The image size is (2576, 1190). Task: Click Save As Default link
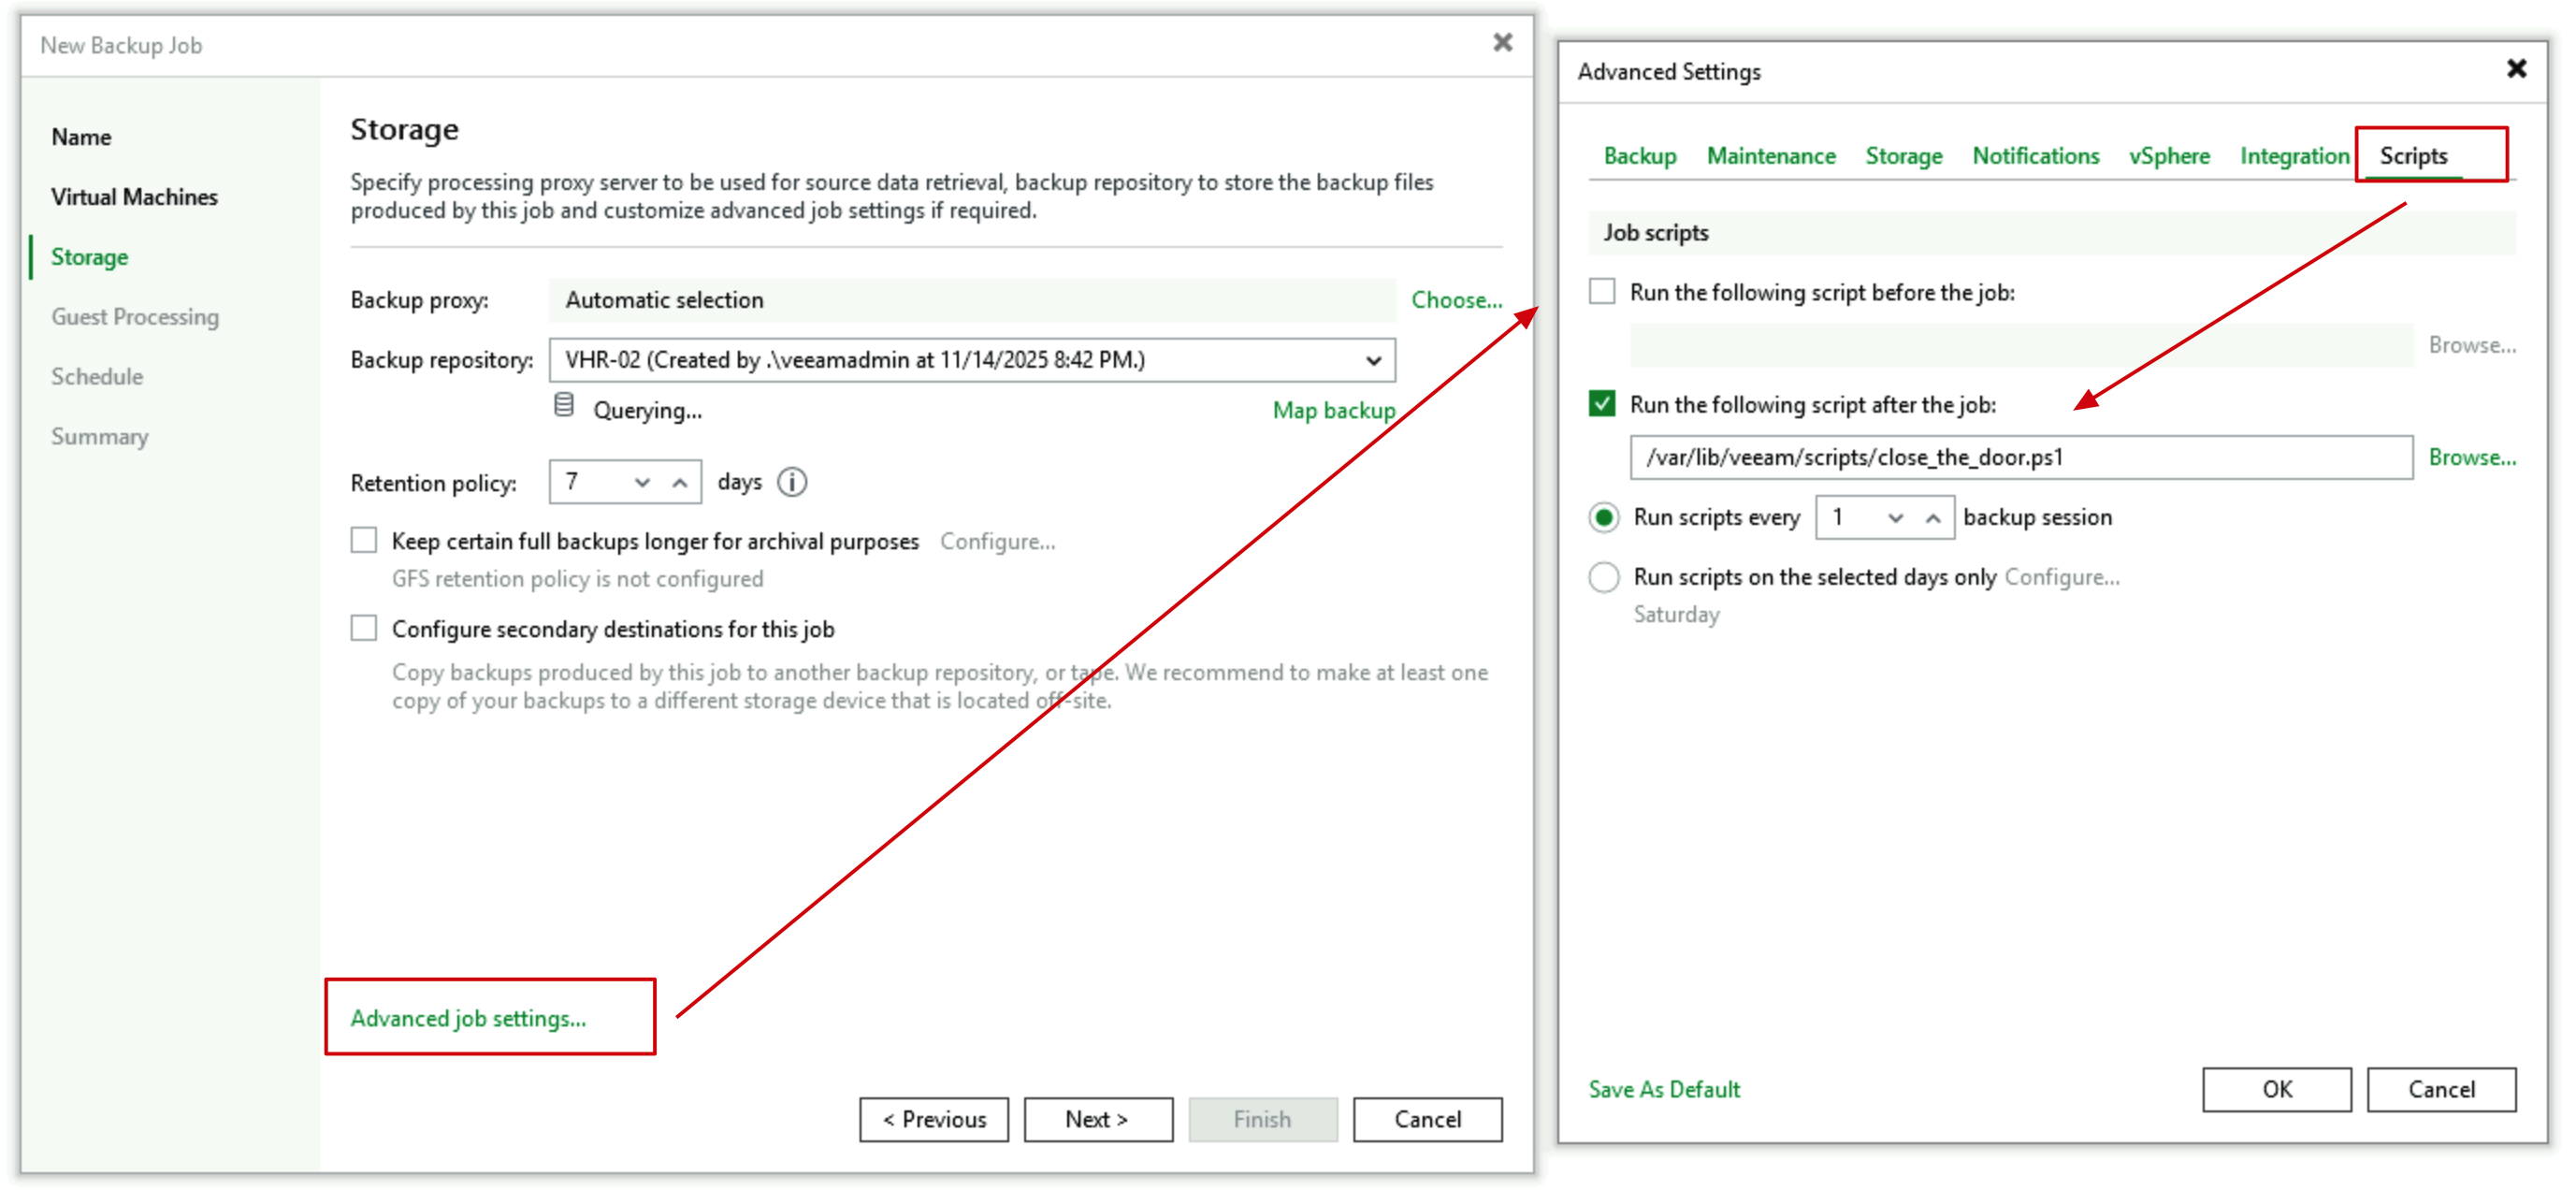click(1664, 1089)
